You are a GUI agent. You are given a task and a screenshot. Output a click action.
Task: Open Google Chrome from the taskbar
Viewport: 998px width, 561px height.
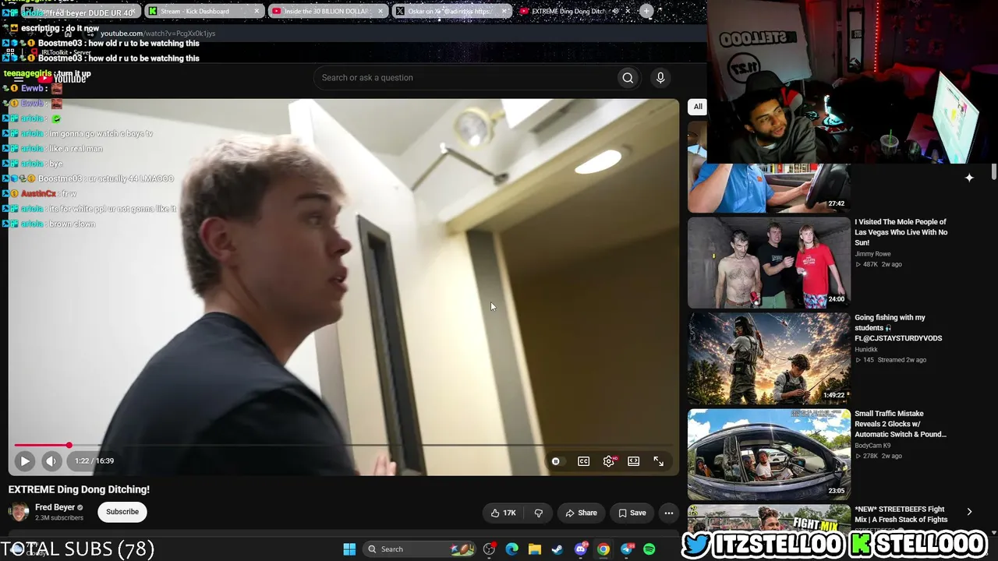tap(603, 549)
